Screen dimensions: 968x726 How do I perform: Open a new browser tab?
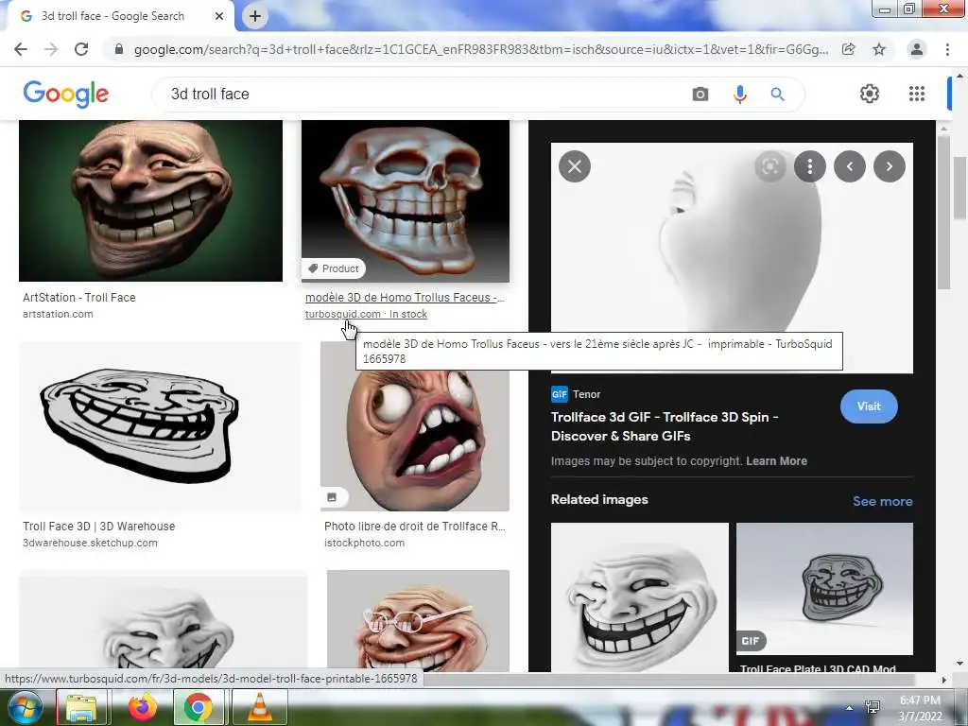tap(255, 16)
